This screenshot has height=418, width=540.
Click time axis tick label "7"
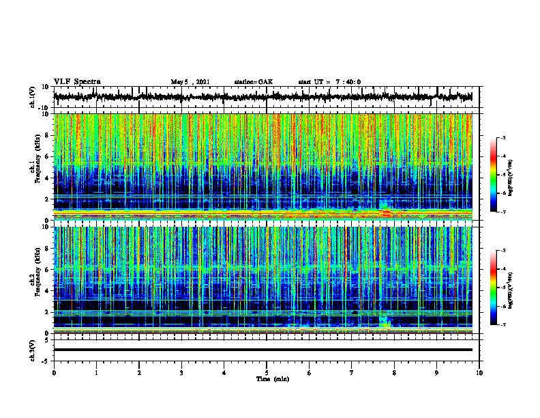coord(352,373)
